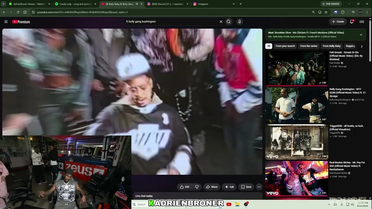Go back to the previous page

(x=4, y=12)
